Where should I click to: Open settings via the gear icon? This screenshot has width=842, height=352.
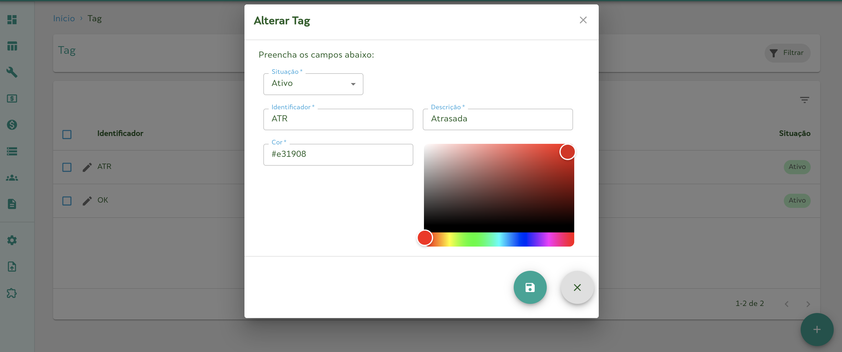click(12, 240)
